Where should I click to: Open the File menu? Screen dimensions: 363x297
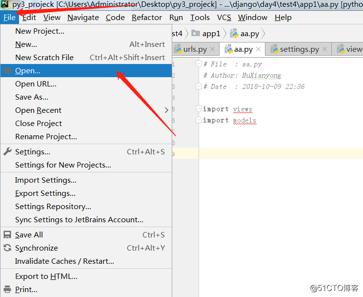tap(9, 18)
